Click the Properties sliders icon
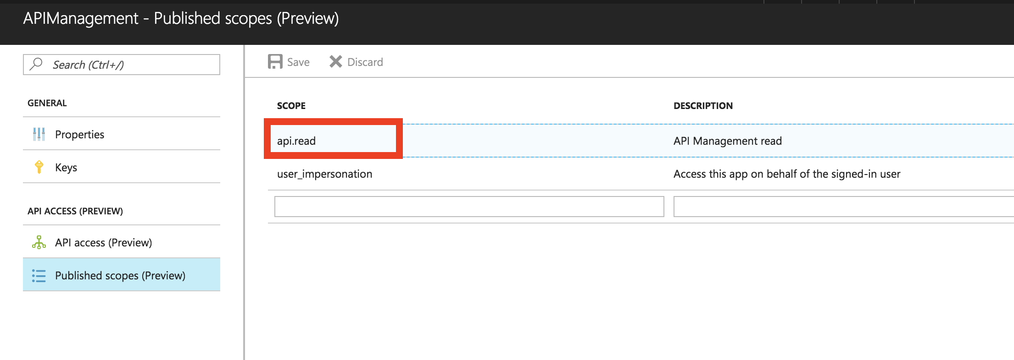 coord(39,134)
